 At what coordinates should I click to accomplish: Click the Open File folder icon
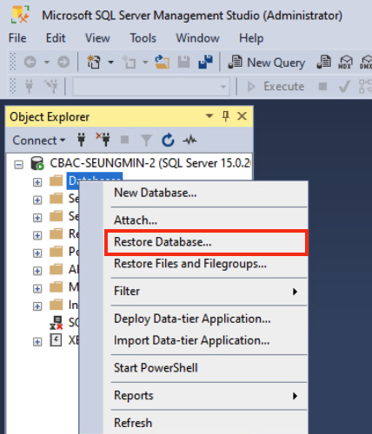[x=163, y=62]
